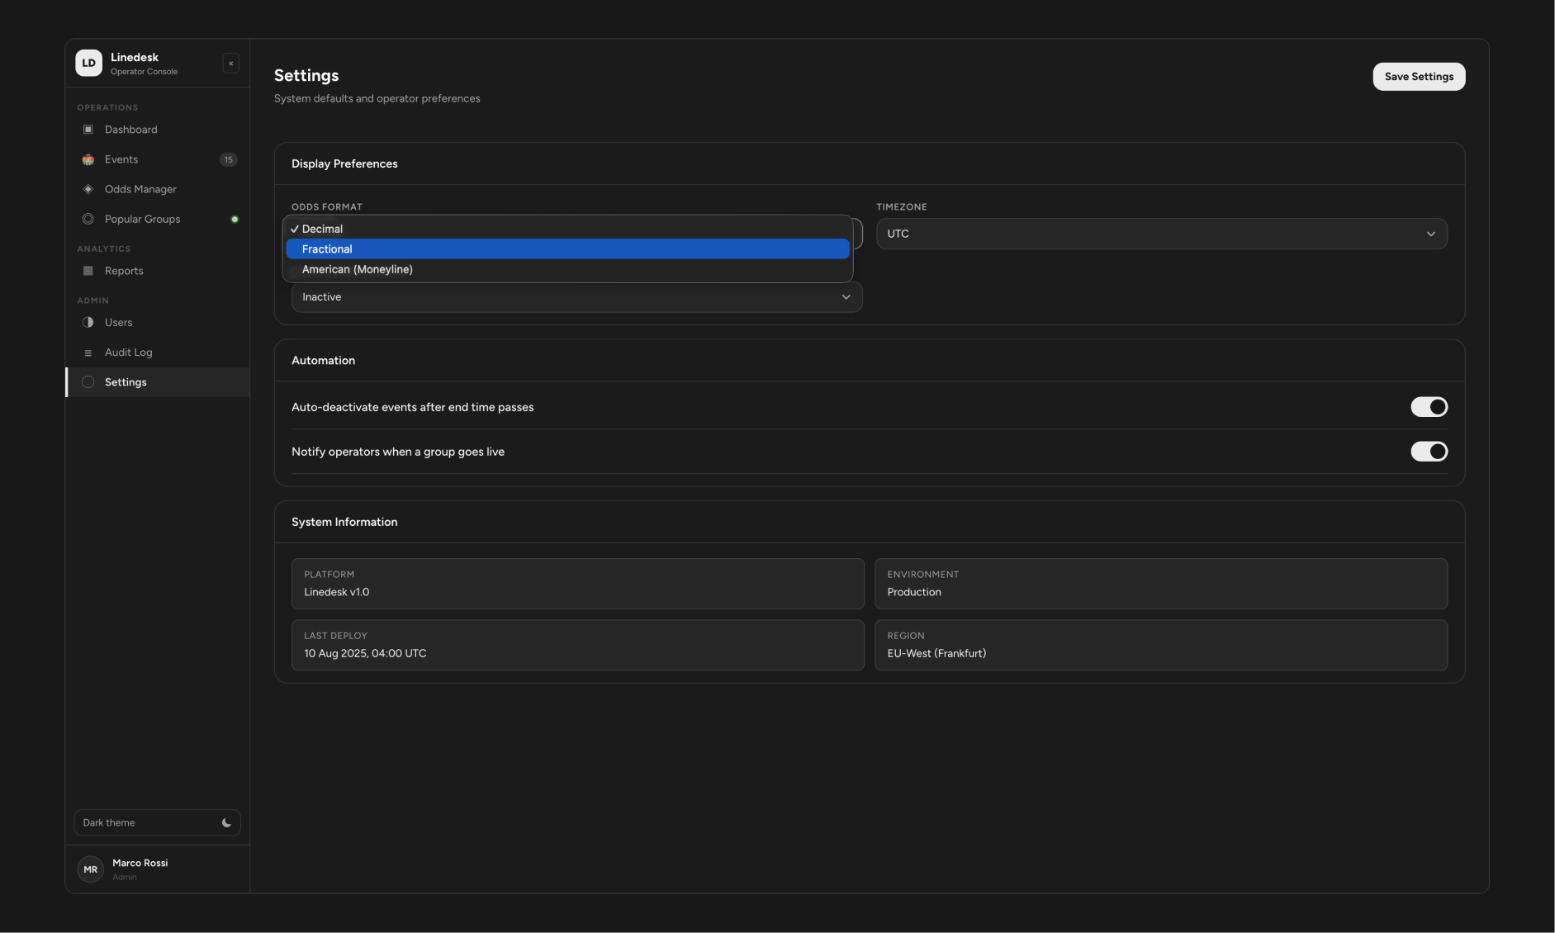
Task: Navigate to Popular Groups
Action: tap(158, 219)
